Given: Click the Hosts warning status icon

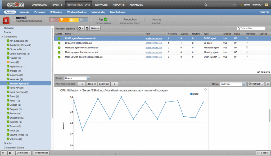Looking at the screenshot, I should (8, 62).
